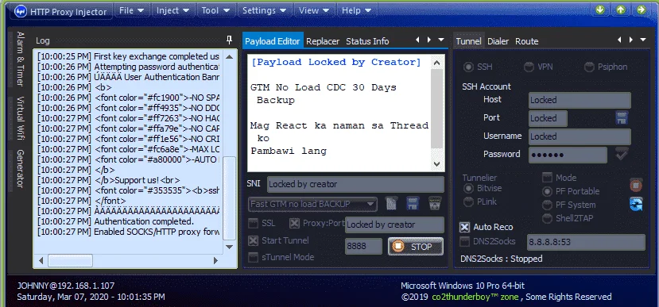This screenshot has width=659, height=307.
Task: Enable sTunnel Mode checkbox
Action: pyautogui.click(x=253, y=257)
